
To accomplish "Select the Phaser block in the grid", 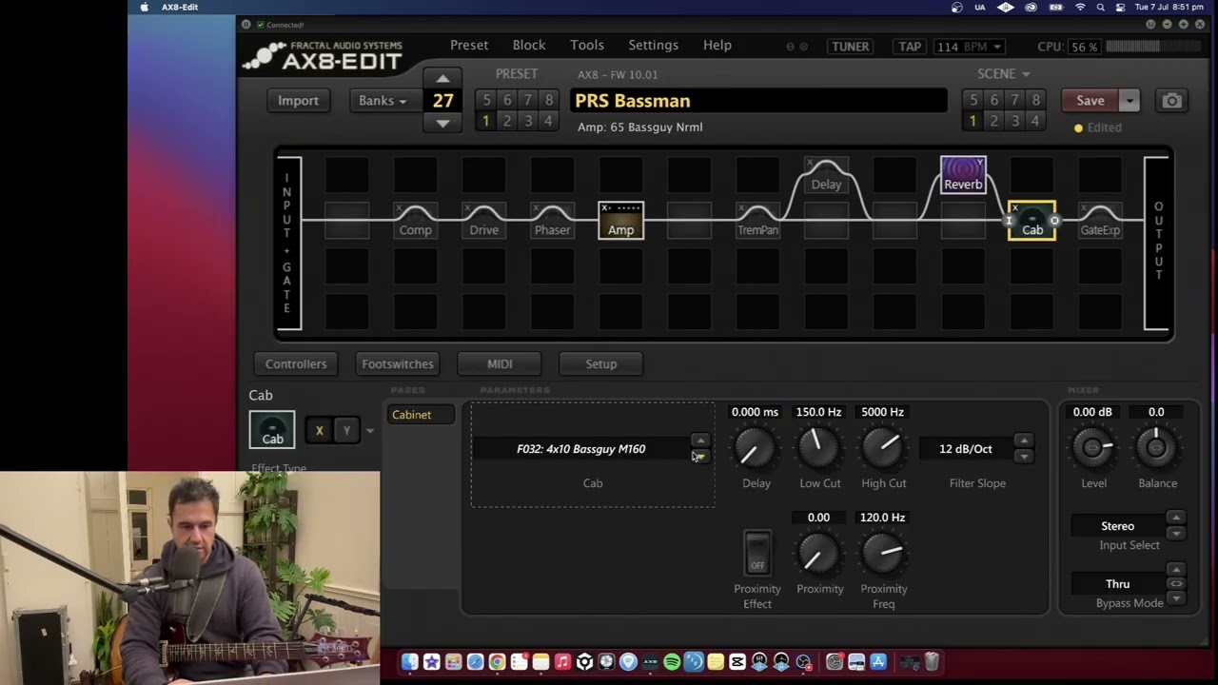I will coord(553,220).
